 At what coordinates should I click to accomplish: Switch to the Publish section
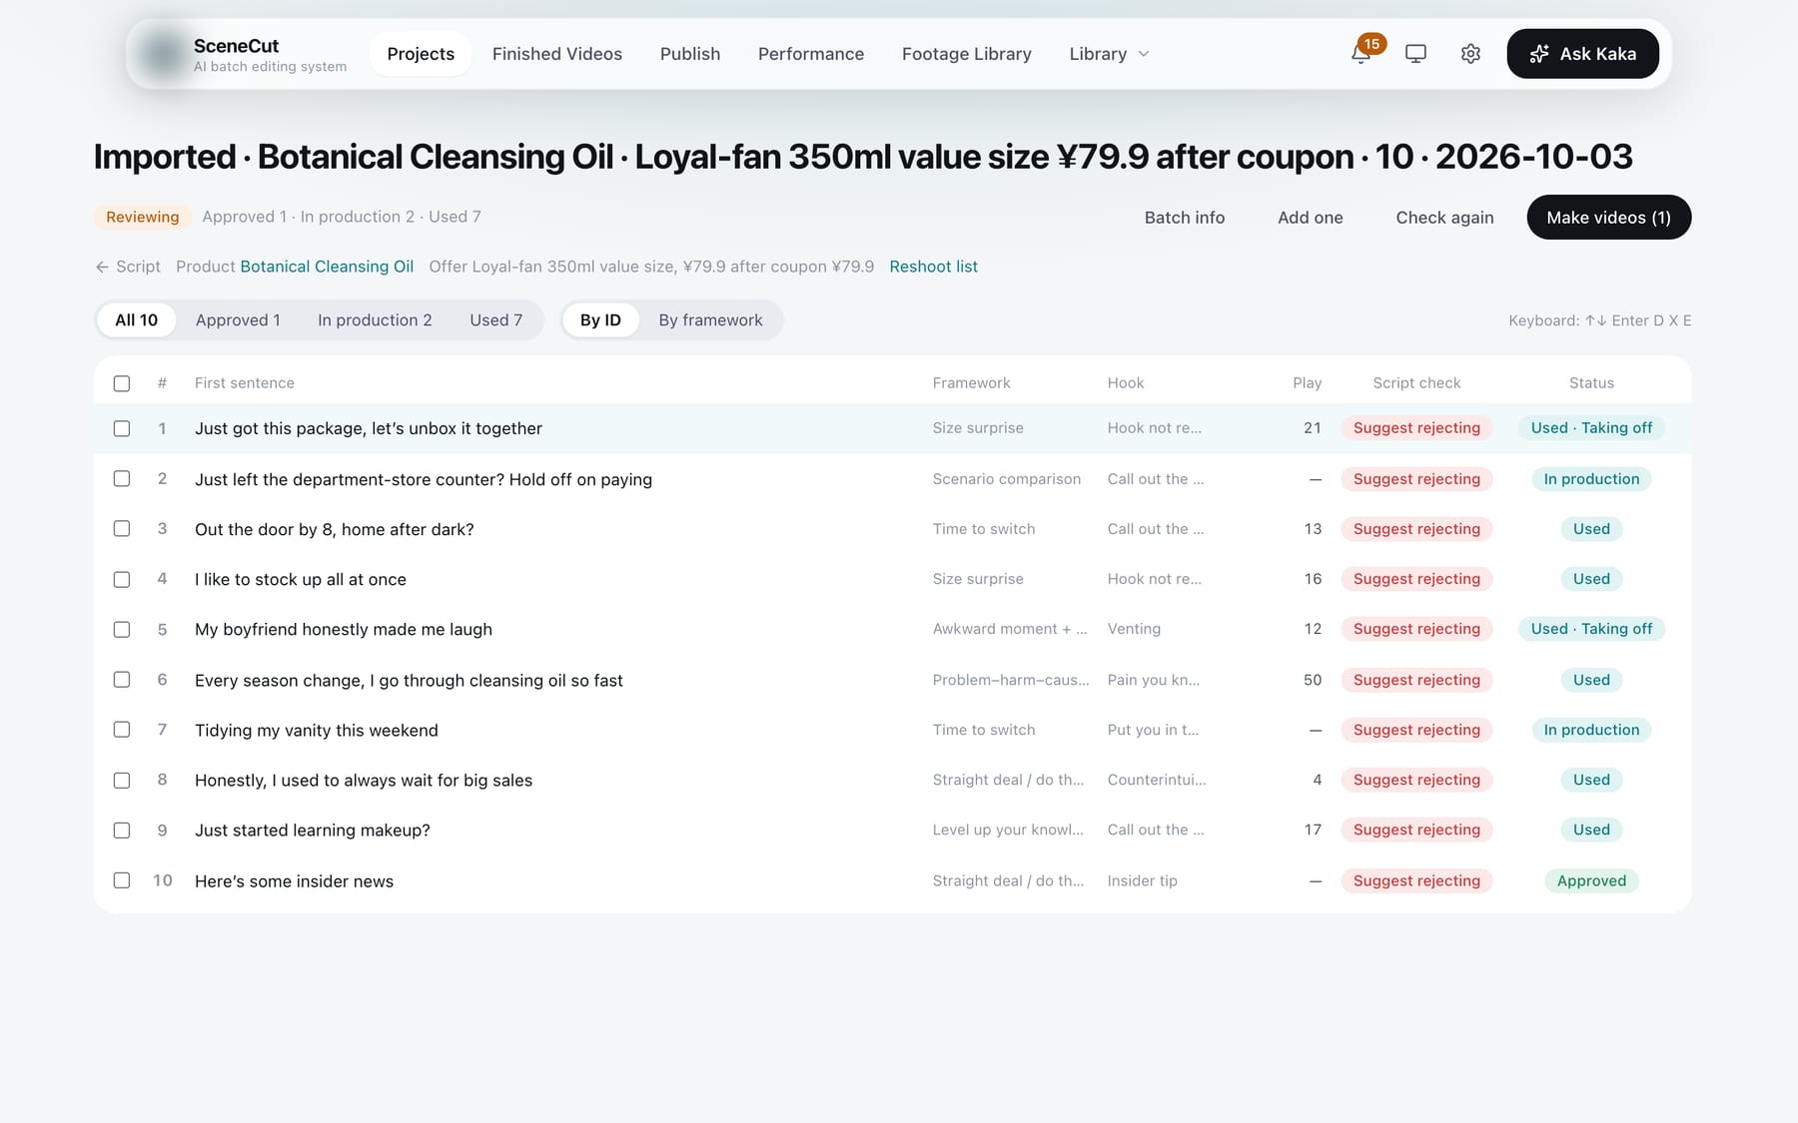(x=690, y=54)
